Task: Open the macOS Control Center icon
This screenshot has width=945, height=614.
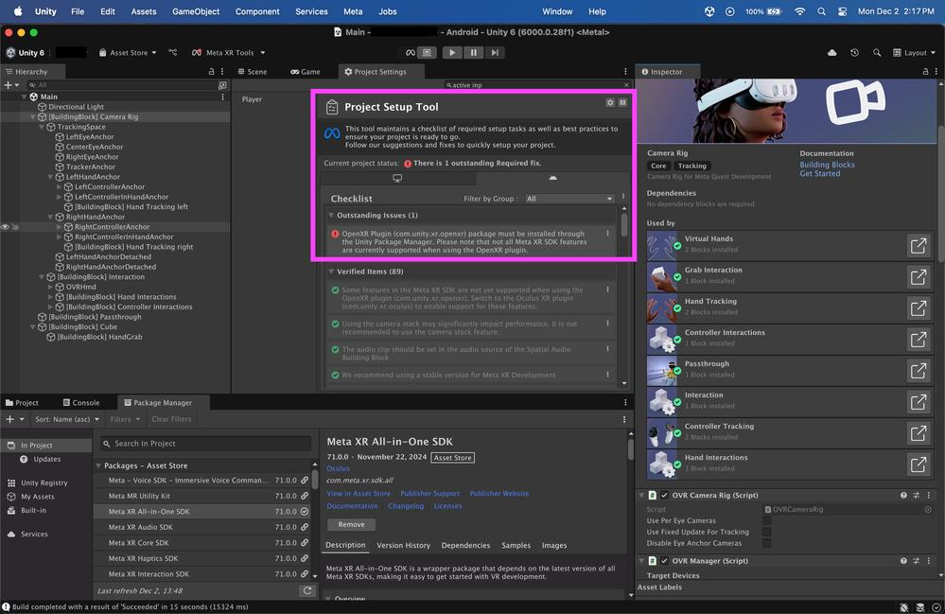Action: (842, 11)
